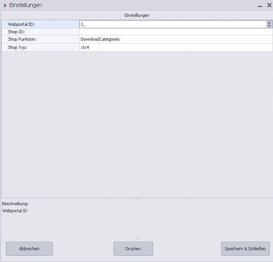Minimize the Einstellungen window
The image size is (273, 262).
coord(260,6)
